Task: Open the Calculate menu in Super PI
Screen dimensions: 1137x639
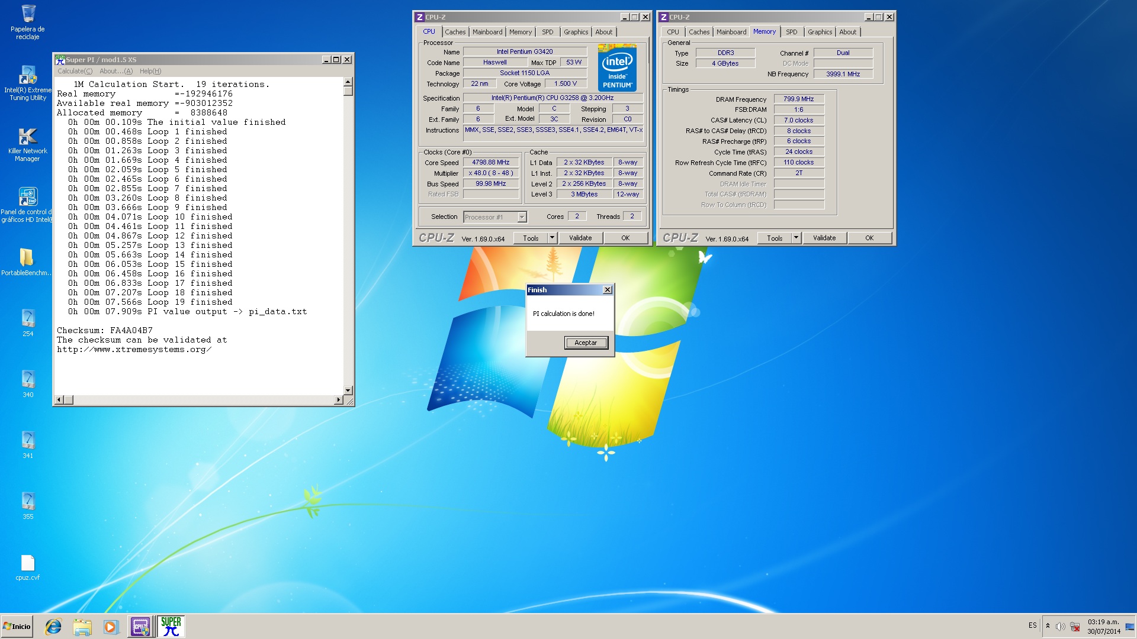Action: [75, 71]
